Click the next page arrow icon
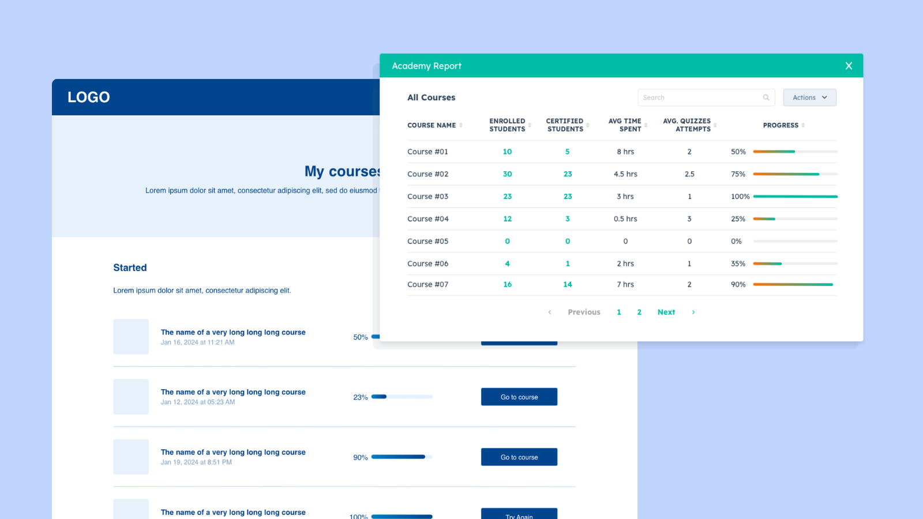This screenshot has width=923, height=519. click(x=693, y=312)
